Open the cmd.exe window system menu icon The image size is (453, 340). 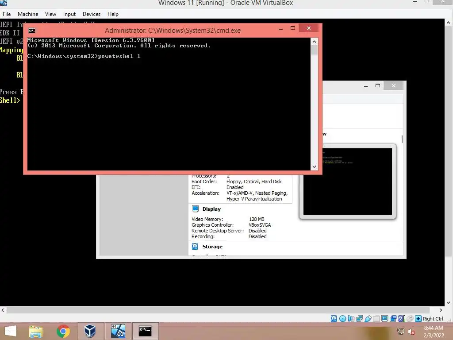coord(32,31)
